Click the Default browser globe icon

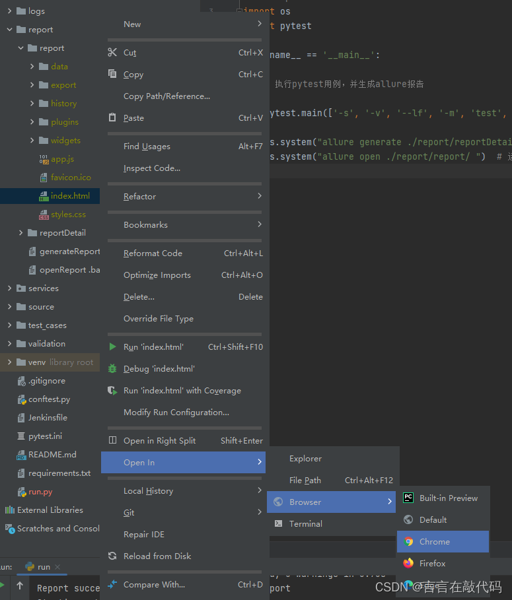coord(408,519)
